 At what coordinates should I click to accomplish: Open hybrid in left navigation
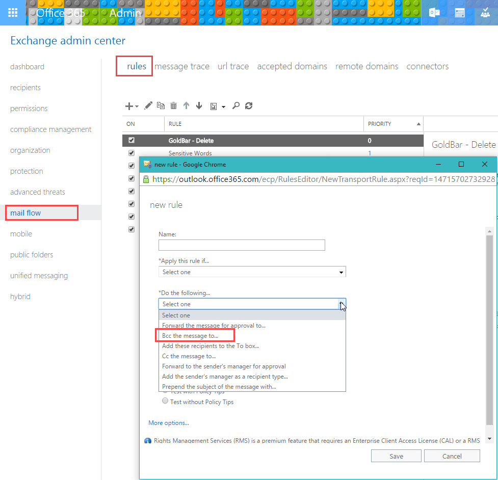(20, 297)
